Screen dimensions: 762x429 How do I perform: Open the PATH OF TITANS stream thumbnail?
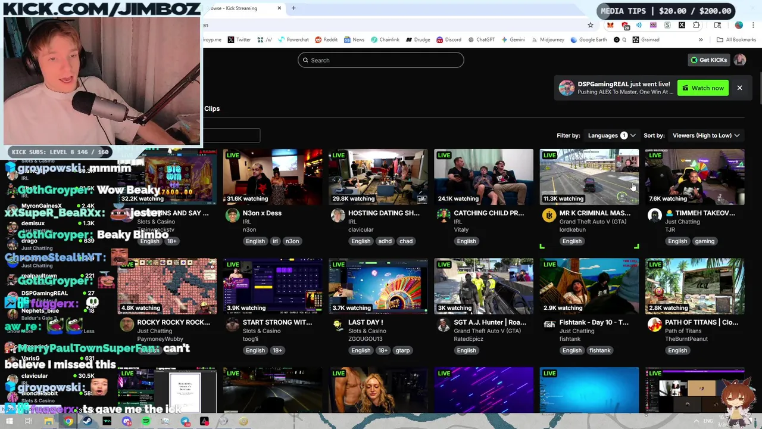coord(695,286)
